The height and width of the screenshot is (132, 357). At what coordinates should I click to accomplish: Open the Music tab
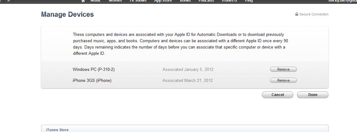(96, 1)
